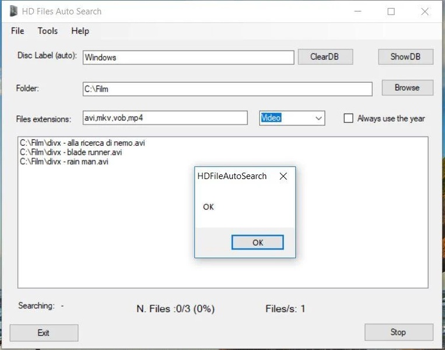This screenshot has height=350, width=445.
Task: Click the HD Files Auto Search app icon
Action: coord(13,11)
